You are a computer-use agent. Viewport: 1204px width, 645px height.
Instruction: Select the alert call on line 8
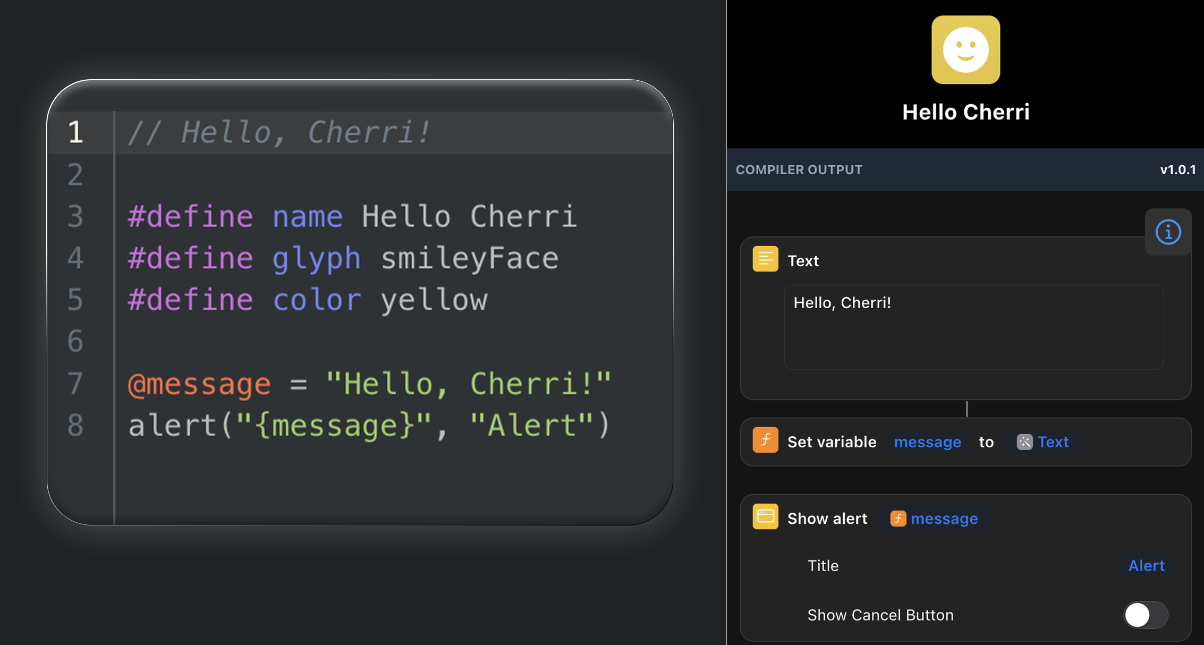coord(369,424)
